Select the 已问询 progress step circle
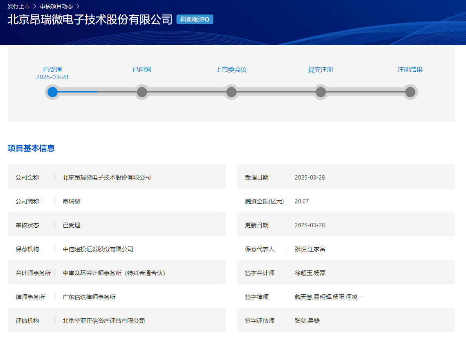The width and height of the screenshot is (466, 339). pos(142,92)
